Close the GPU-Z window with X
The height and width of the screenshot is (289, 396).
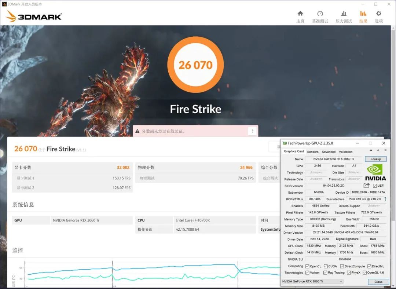pyautogui.click(x=384, y=143)
